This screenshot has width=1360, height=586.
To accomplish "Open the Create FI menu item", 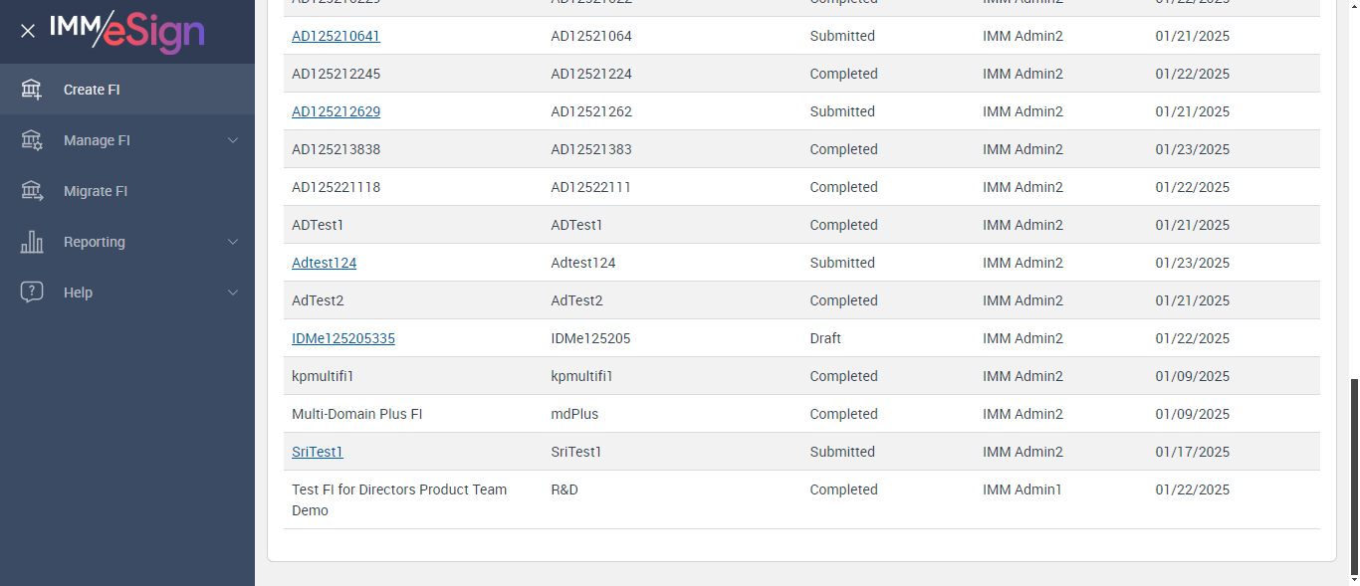I will pyautogui.click(x=92, y=90).
